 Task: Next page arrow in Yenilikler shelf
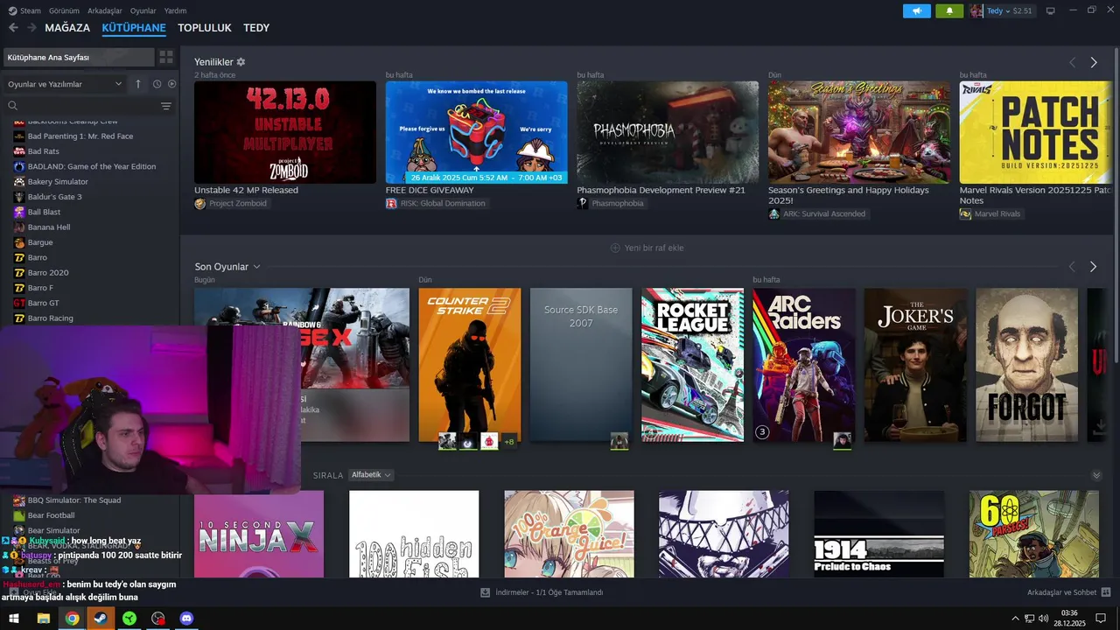1093,63
